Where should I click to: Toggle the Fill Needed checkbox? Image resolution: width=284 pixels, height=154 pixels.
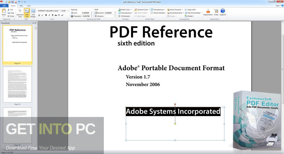point(119,16)
